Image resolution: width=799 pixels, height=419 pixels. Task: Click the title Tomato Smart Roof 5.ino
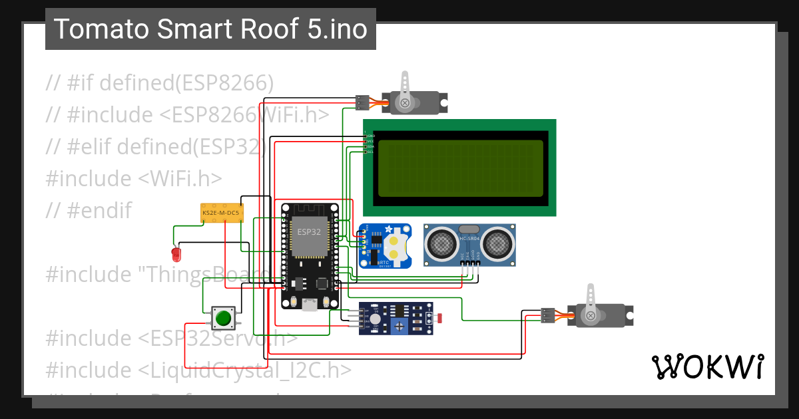pos(210,28)
